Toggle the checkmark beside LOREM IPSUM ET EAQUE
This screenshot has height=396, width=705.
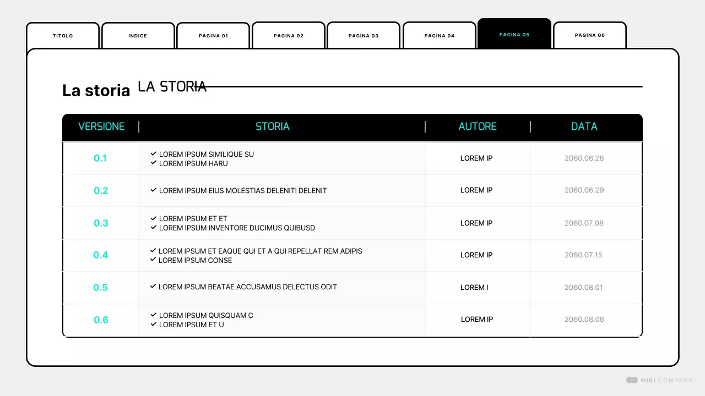[x=154, y=251]
